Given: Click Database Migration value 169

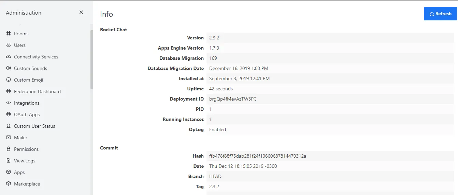Looking at the screenshot, I should (x=213, y=58).
